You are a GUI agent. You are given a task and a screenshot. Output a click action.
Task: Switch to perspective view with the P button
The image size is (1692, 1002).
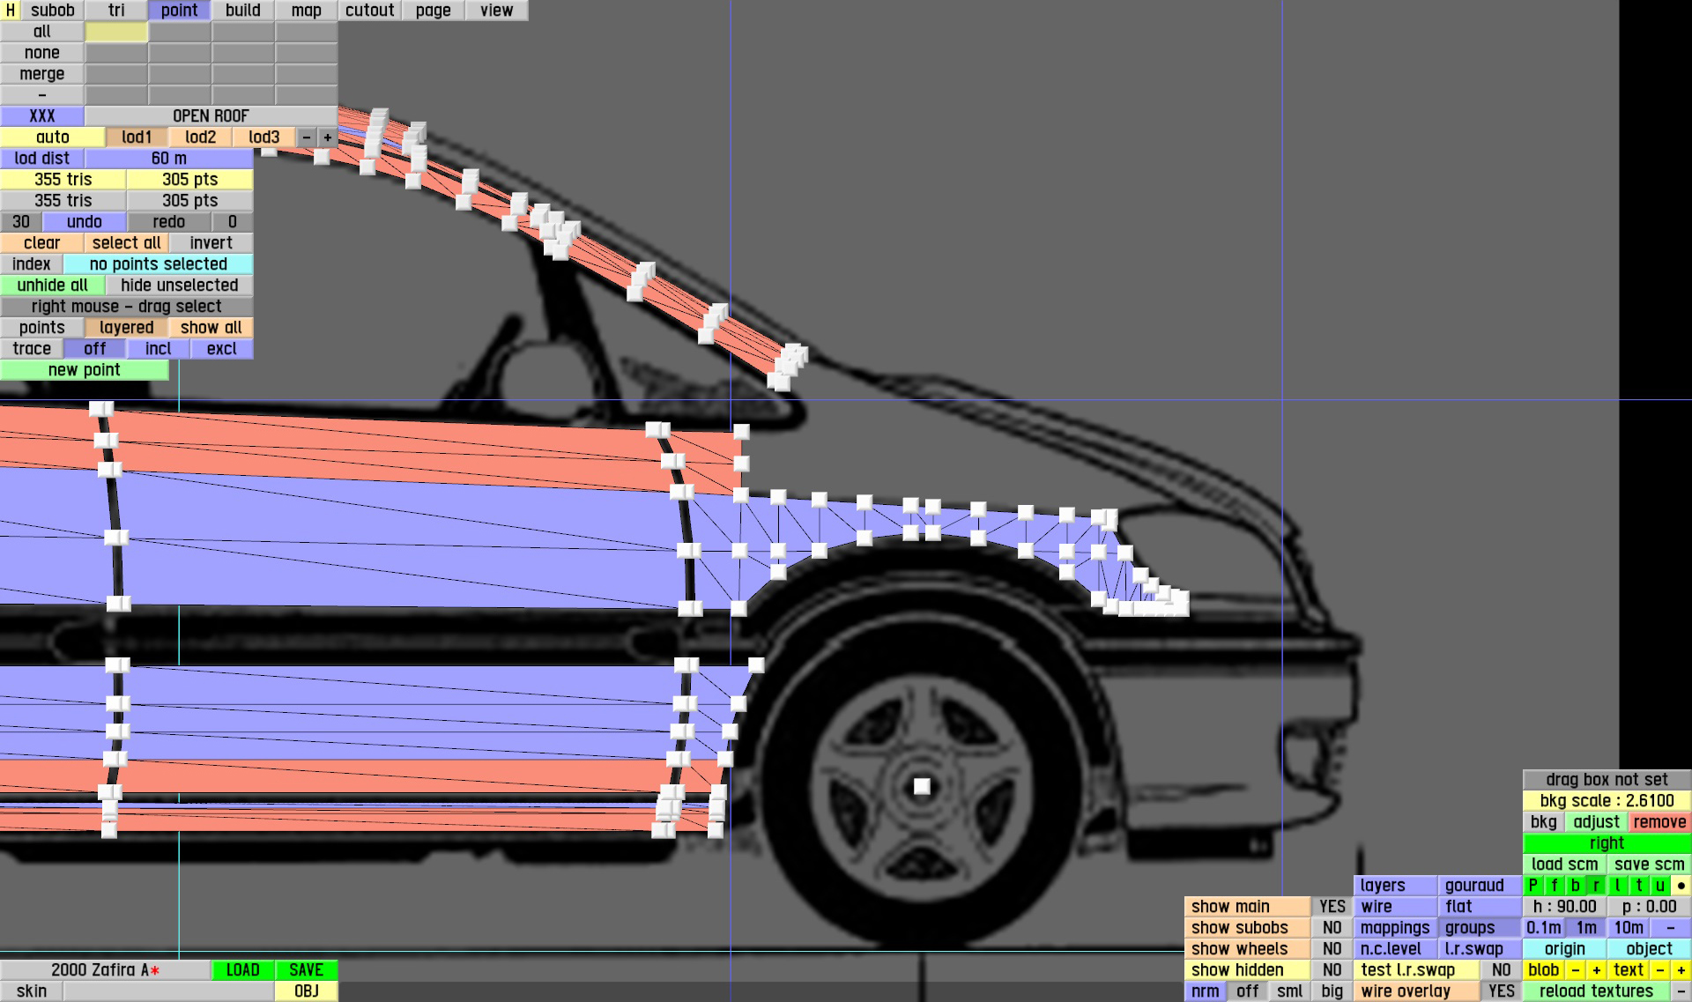[x=1532, y=886]
